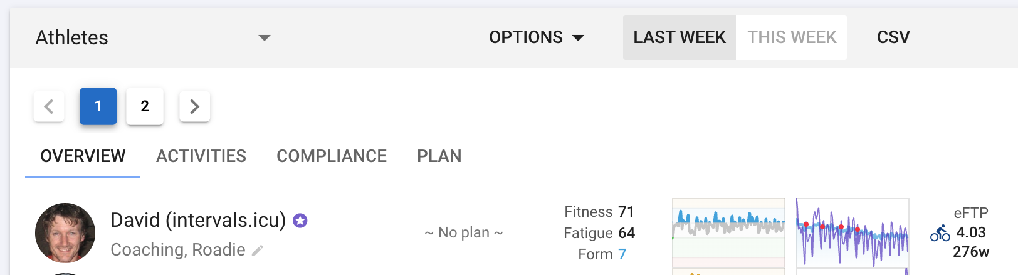The height and width of the screenshot is (275, 1018).
Task: Click the cycling bike icon near eFTP
Action: tap(940, 233)
